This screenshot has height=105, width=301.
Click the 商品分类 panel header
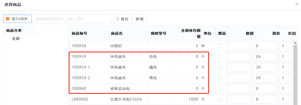[14, 30]
